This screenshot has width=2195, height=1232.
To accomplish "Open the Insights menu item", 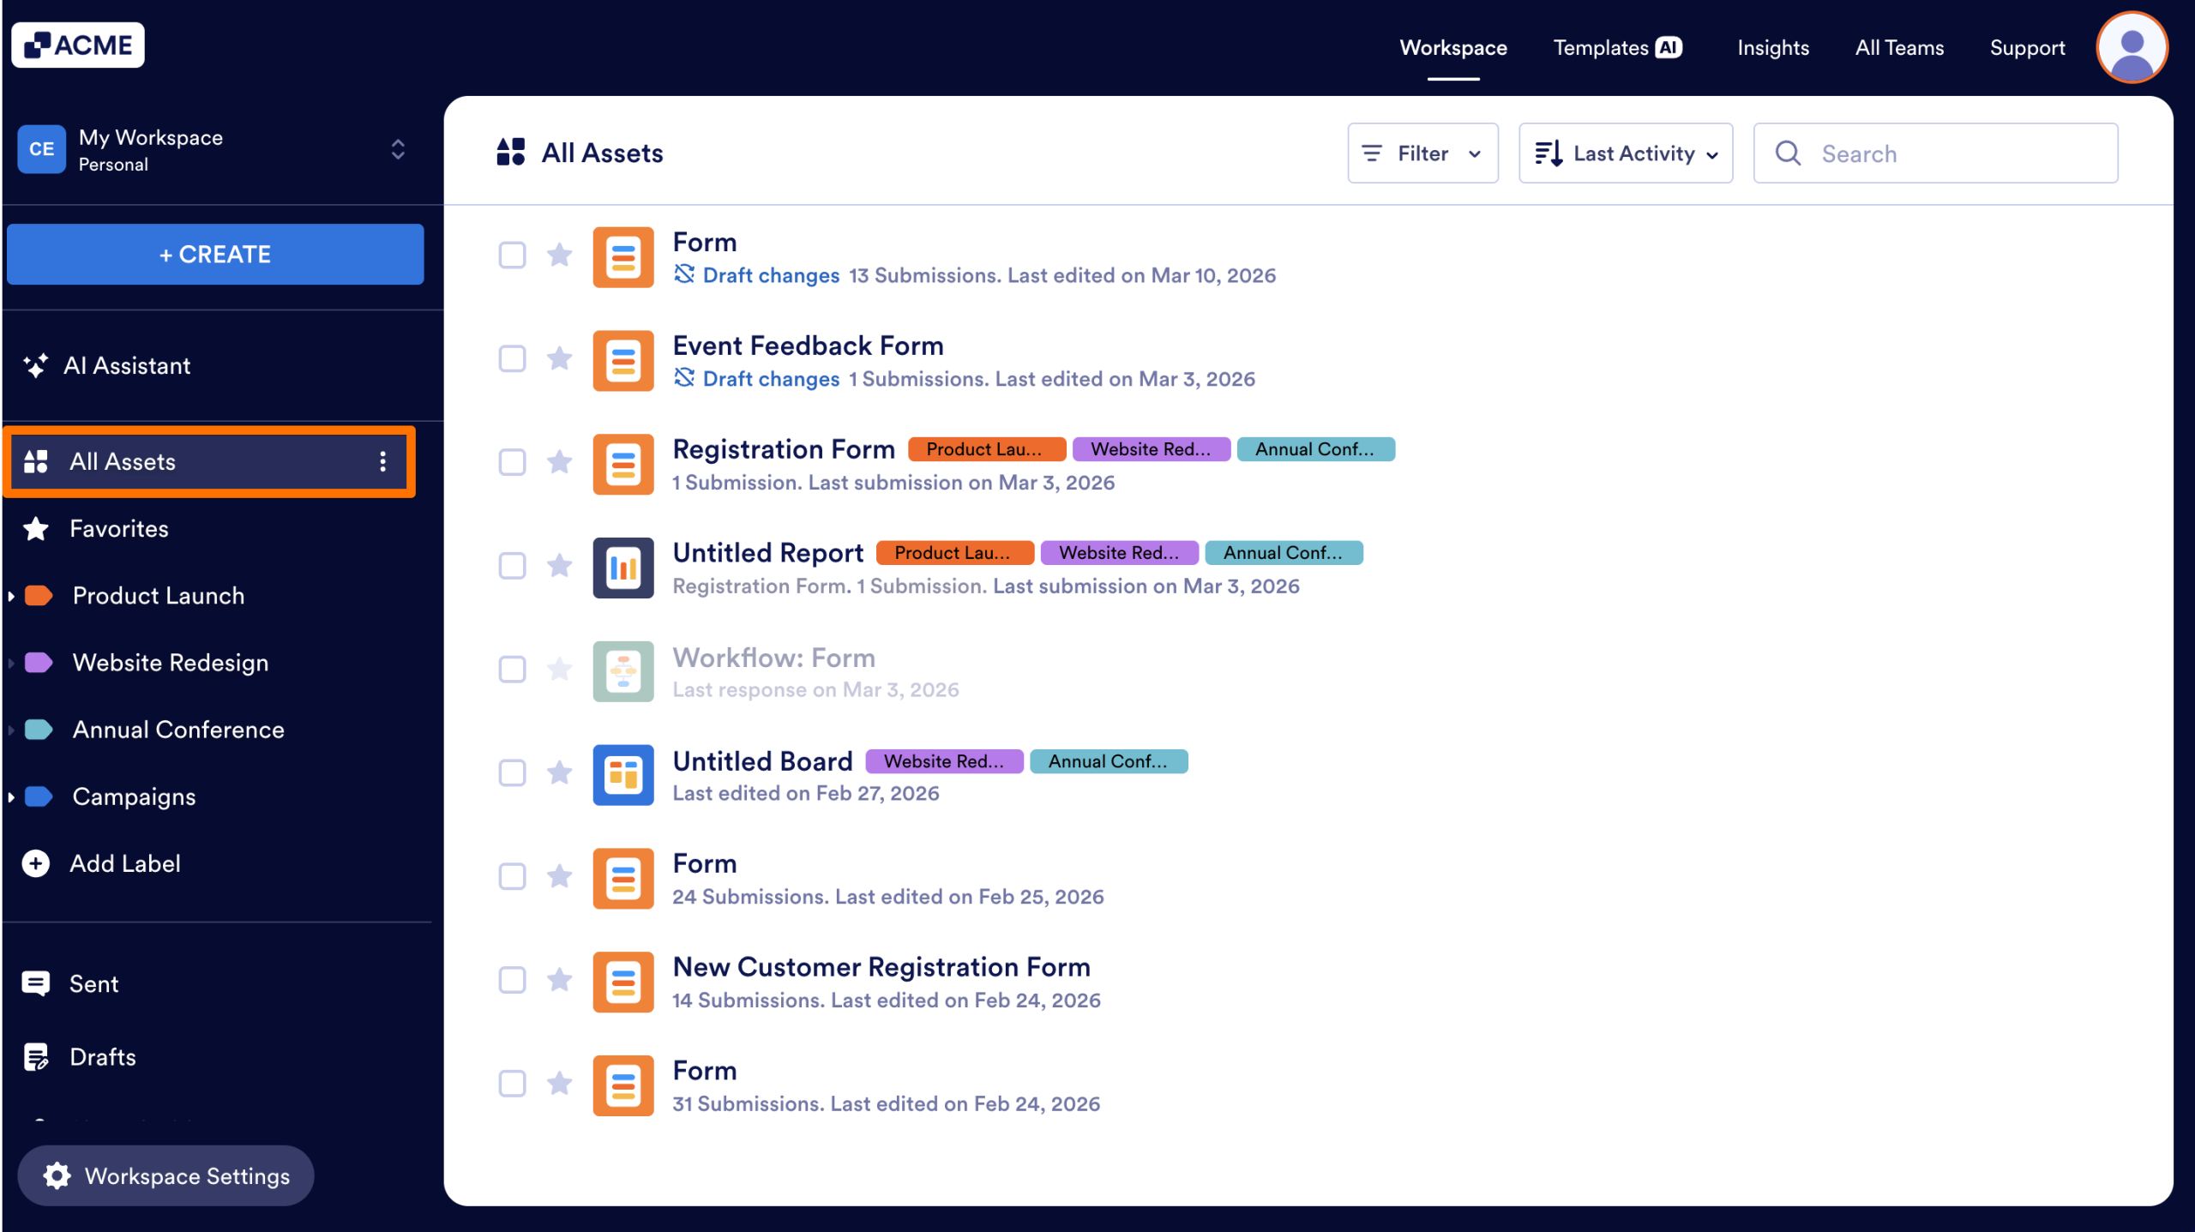I will pyautogui.click(x=1773, y=47).
